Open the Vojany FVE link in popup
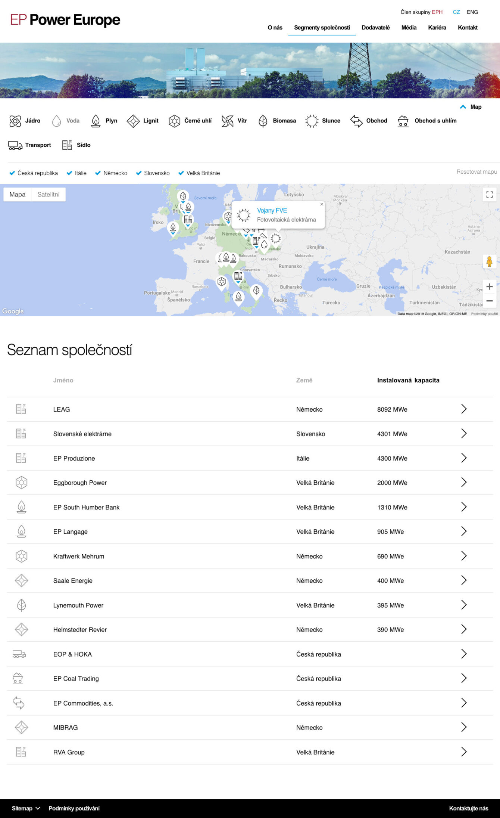The width and height of the screenshot is (500, 818). click(x=272, y=210)
